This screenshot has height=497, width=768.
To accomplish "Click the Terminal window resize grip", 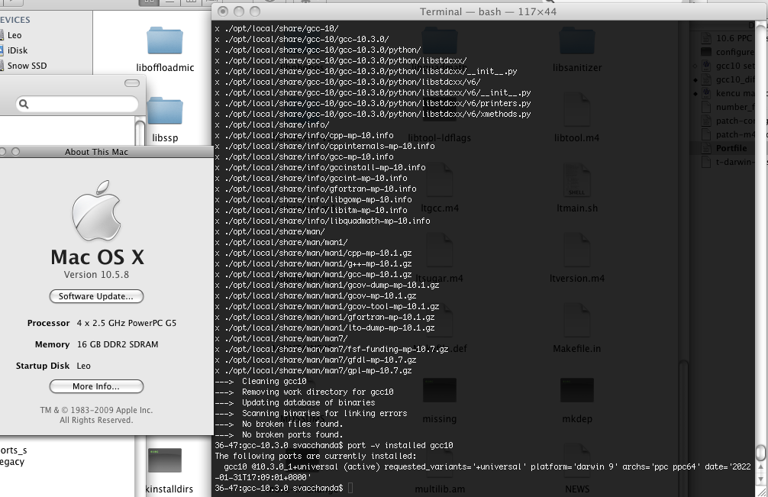I will click(x=762, y=491).
